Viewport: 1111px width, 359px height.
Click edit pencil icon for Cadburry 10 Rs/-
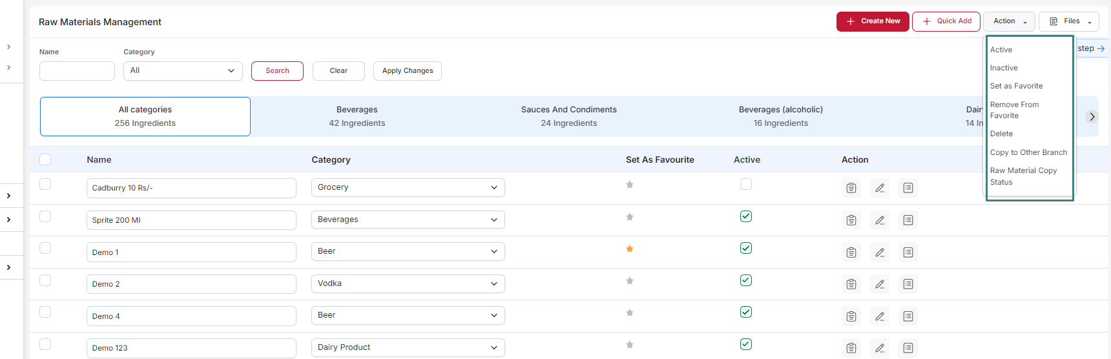pos(880,188)
